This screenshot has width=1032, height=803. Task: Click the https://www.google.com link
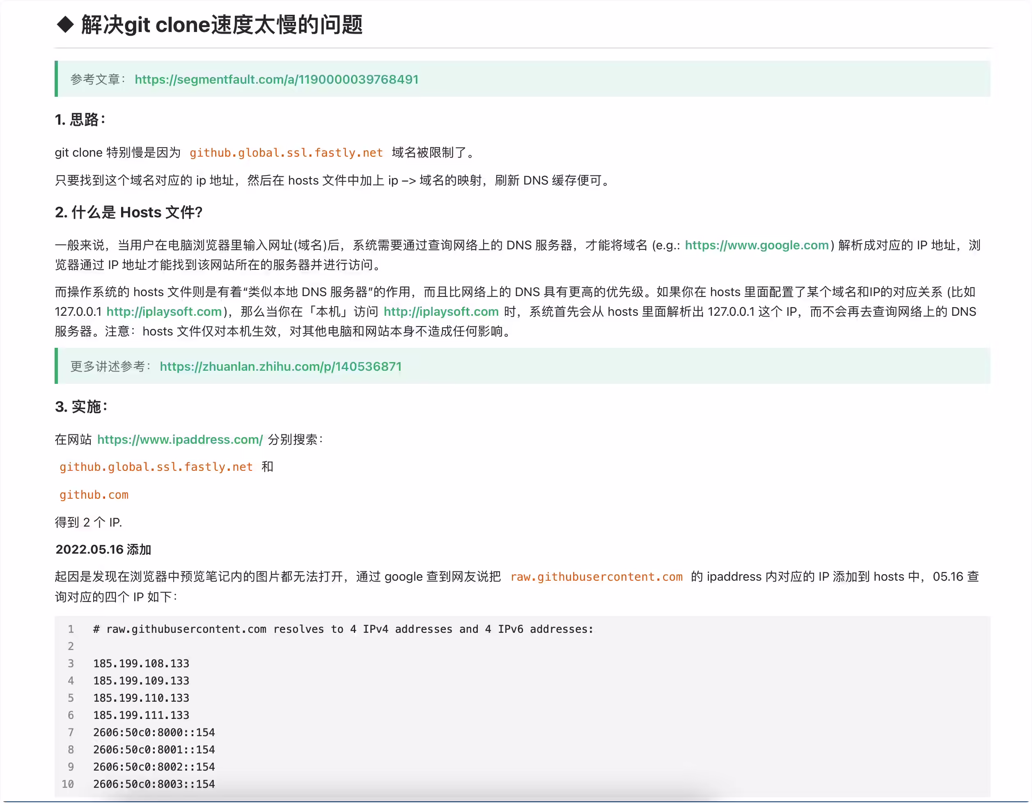click(x=757, y=245)
